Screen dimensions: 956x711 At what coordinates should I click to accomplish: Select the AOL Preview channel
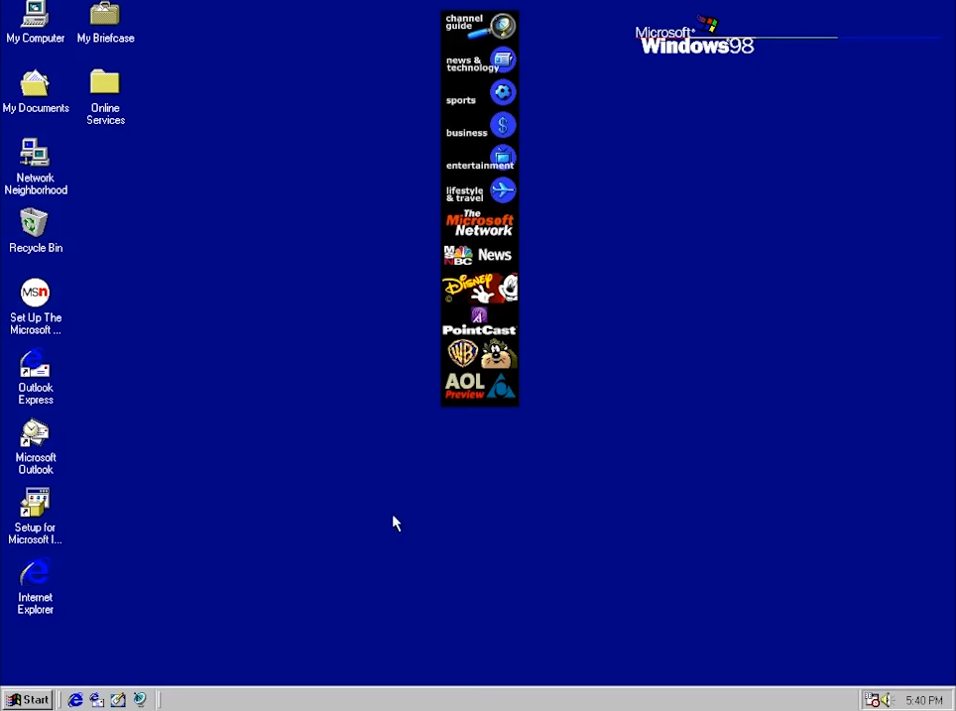click(480, 384)
